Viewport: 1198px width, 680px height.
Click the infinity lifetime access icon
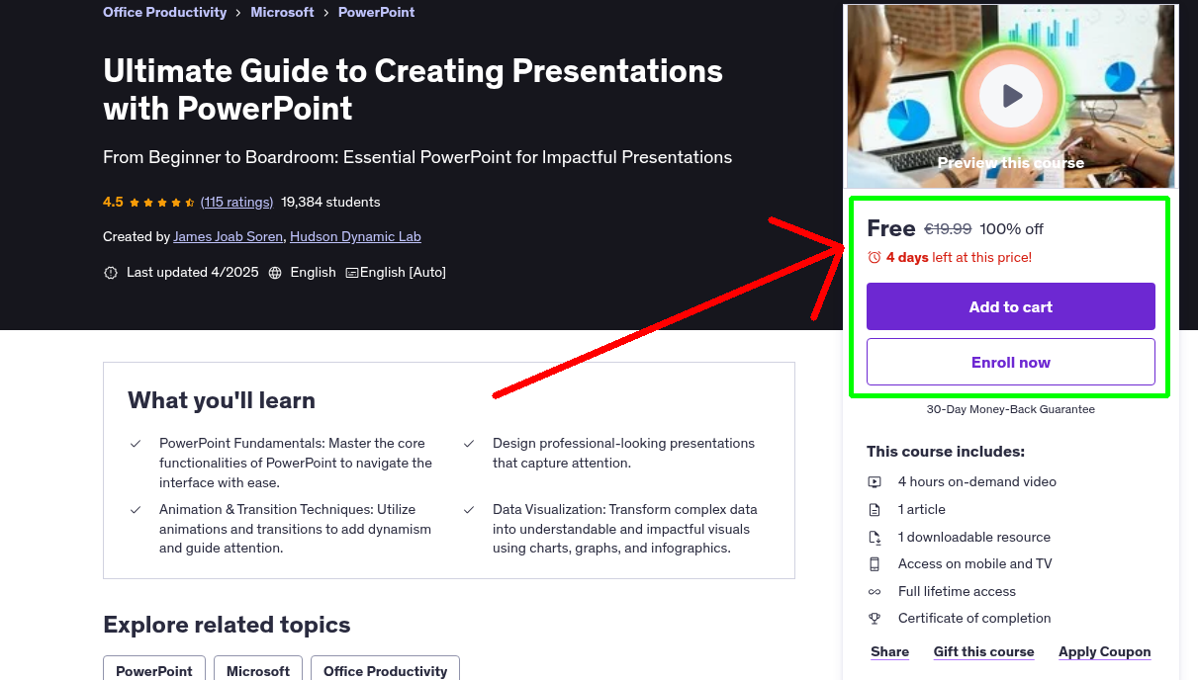875,592
